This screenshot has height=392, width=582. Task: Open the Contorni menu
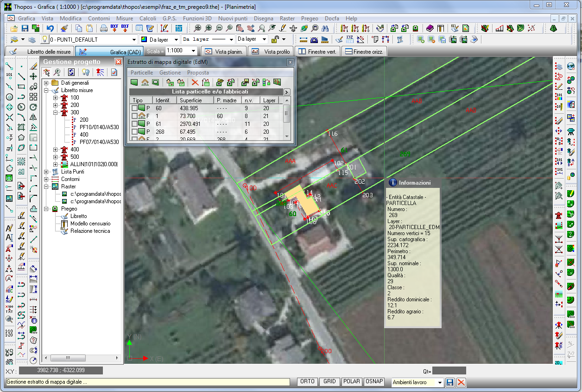coord(99,19)
